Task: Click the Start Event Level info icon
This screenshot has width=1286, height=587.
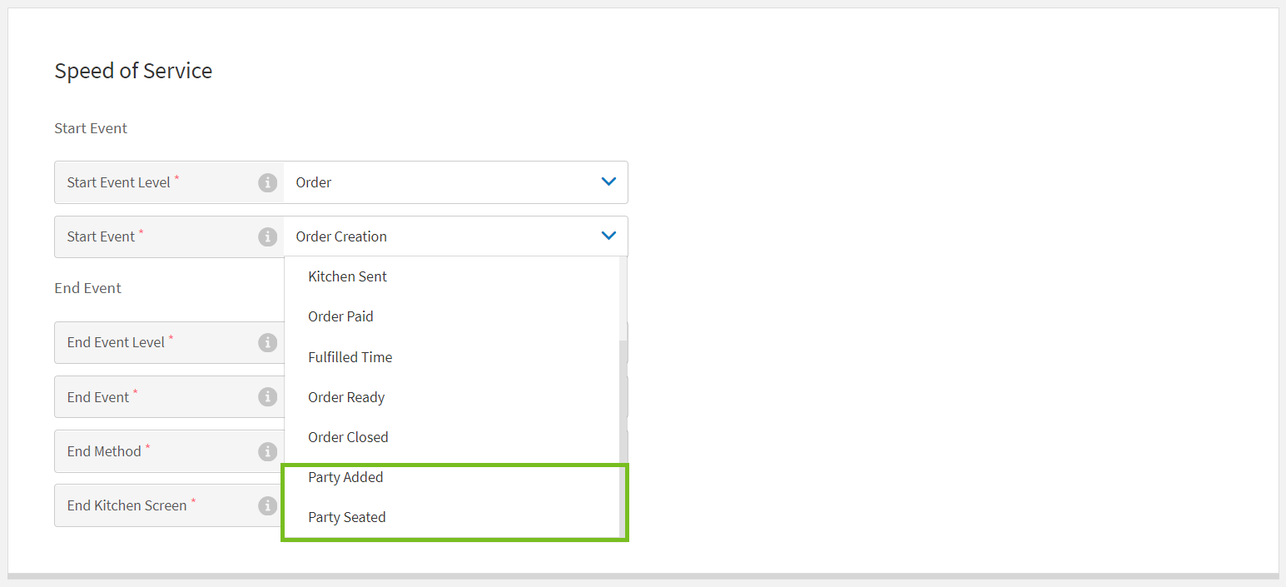Action: click(x=267, y=182)
